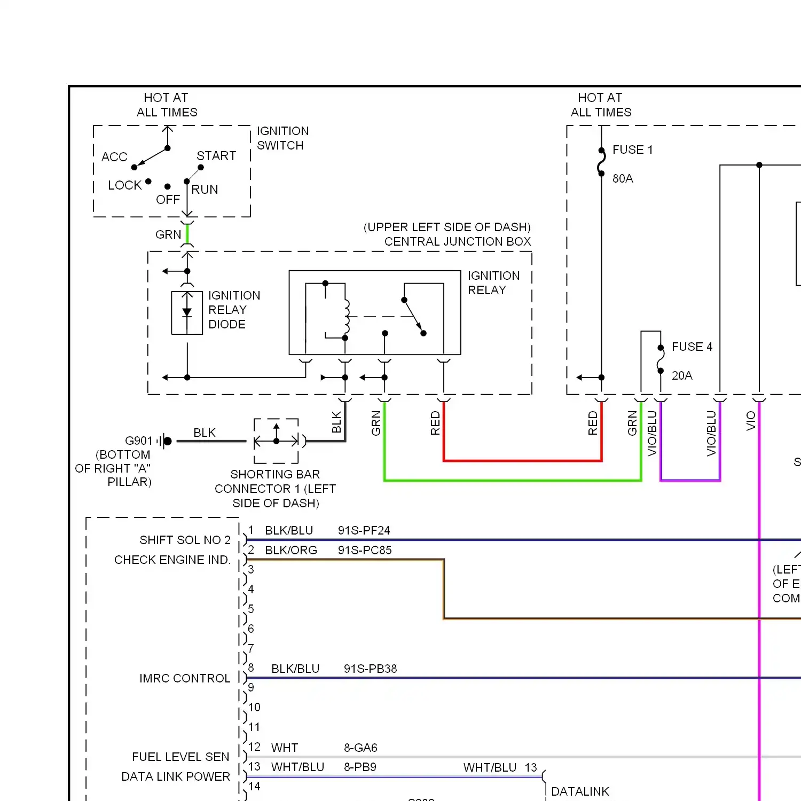This screenshot has width=801, height=801.
Task: Select the ACC switch position label
Action: pyautogui.click(x=114, y=157)
